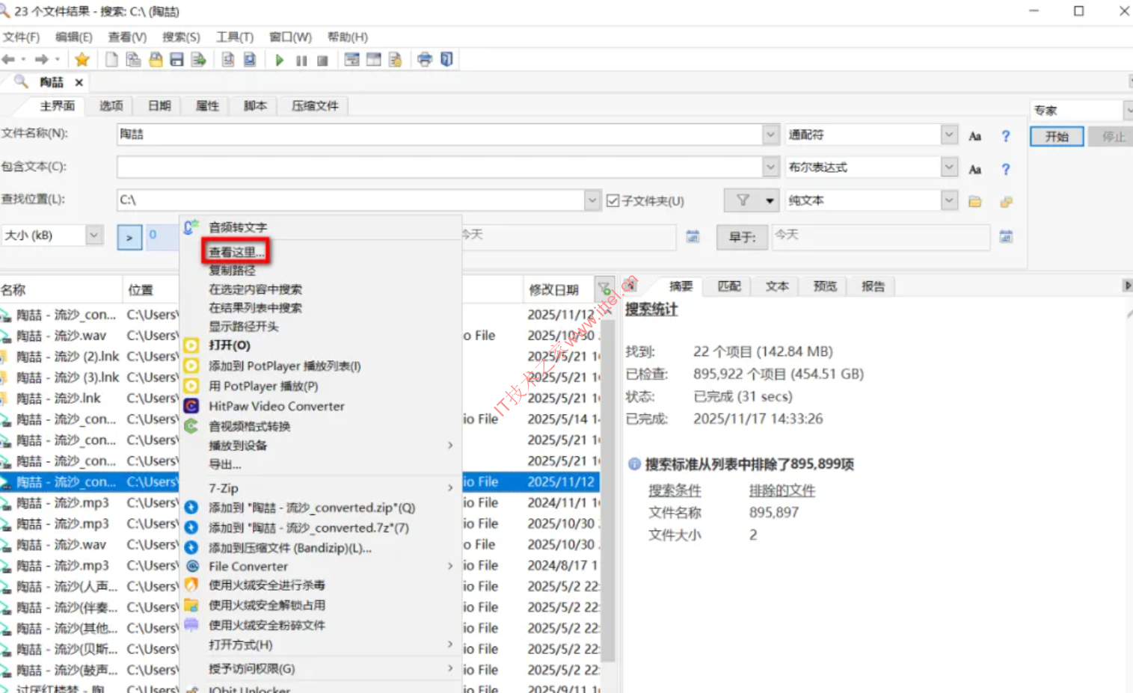1133x693 pixels.
Task: Click the Save floppy disk icon
Action: point(177,60)
